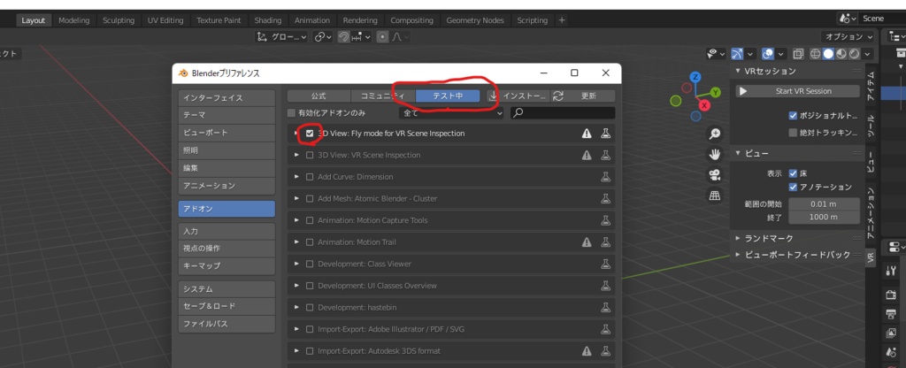Switch to the Sculpting workspace tab

click(x=119, y=20)
